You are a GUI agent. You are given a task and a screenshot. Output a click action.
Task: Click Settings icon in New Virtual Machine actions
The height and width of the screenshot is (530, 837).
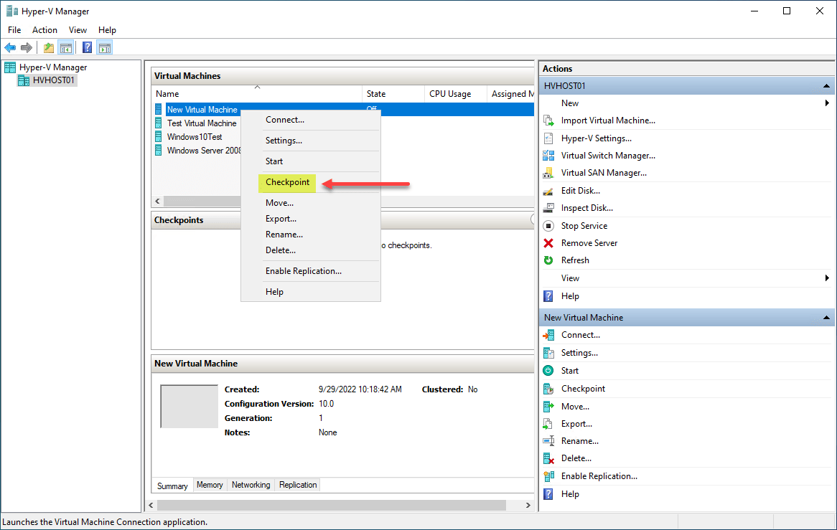[548, 353]
